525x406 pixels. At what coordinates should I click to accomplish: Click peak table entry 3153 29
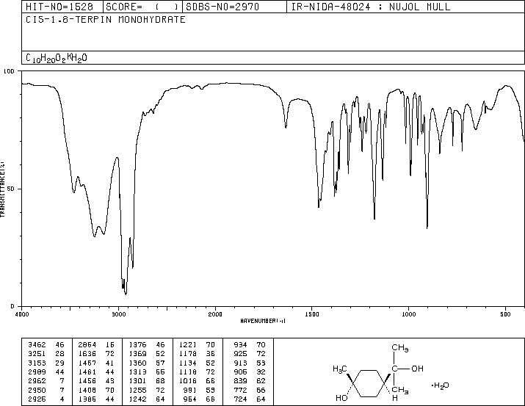(x=46, y=363)
